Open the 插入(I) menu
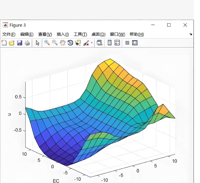The height and width of the screenshot is (183, 200). pos(63,34)
